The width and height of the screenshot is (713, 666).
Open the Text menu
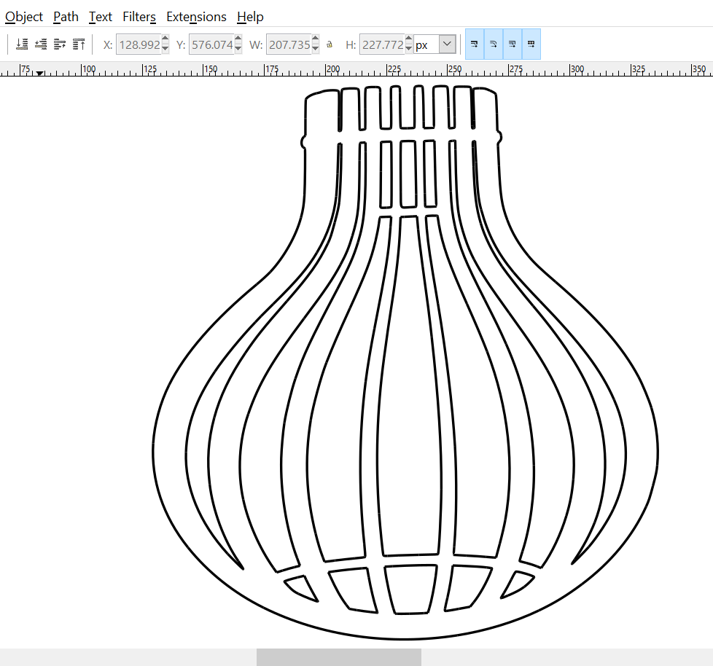100,17
